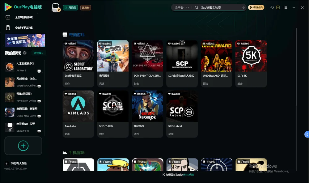Click the version text ver:2.4.9739.29219
Viewport: 309px width, 183px height.
point(15,168)
